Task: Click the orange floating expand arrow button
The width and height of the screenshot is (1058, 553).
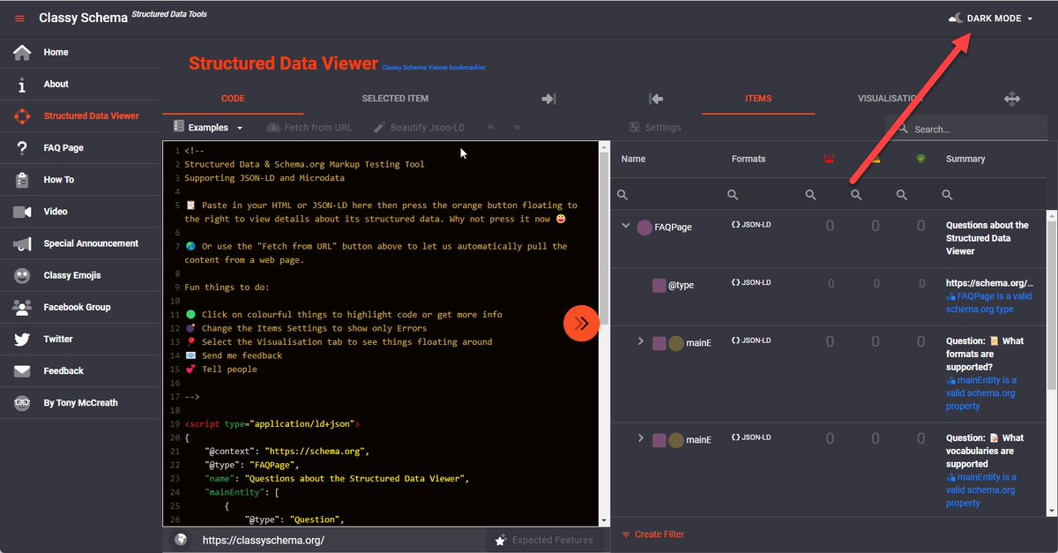Action: pos(580,324)
